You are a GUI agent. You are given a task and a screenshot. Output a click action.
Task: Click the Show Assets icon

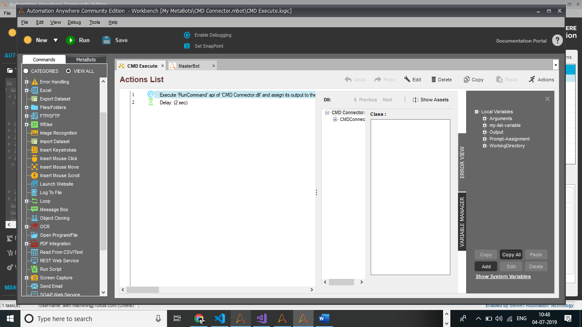pos(415,100)
